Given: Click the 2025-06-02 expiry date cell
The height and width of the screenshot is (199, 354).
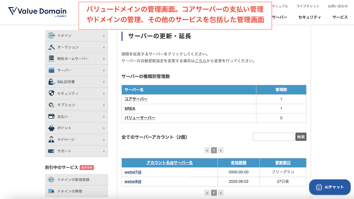Looking at the screenshot, I should pos(239,182).
